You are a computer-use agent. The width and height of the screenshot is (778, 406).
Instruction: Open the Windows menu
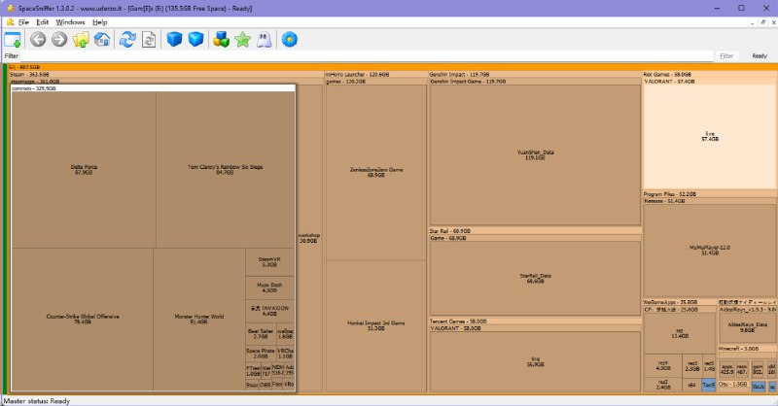pos(69,21)
